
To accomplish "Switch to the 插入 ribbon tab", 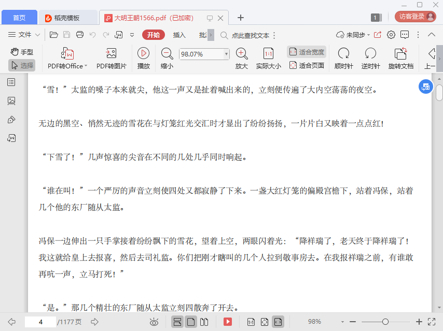I will [179, 35].
